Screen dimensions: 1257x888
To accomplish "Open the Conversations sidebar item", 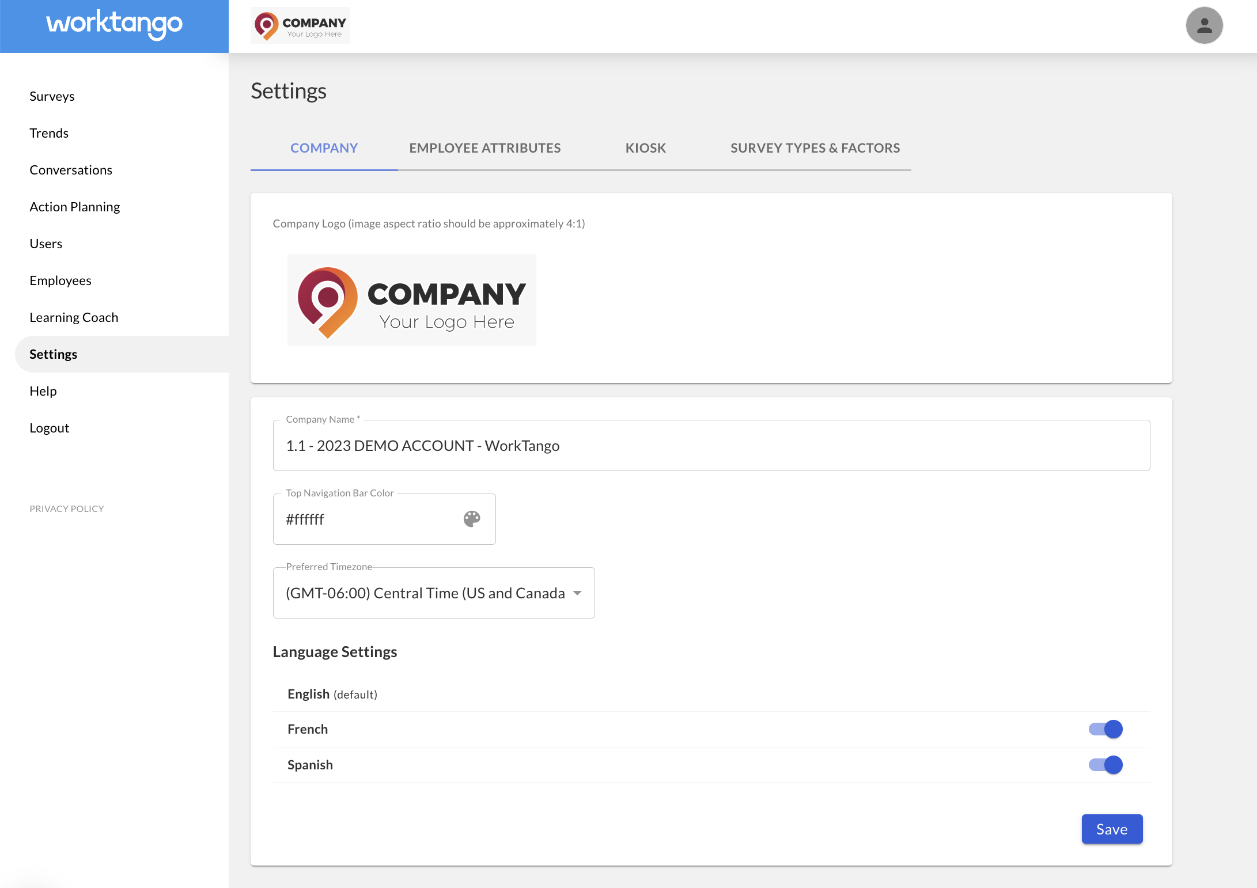I will click(x=71, y=170).
